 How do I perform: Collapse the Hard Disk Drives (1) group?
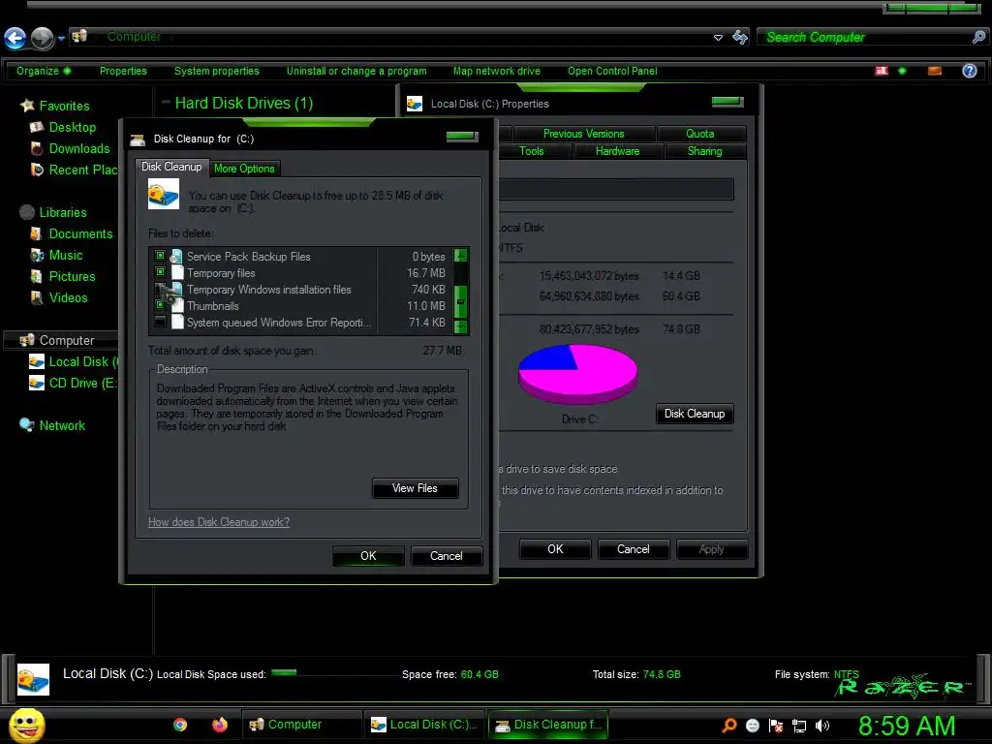click(x=166, y=102)
